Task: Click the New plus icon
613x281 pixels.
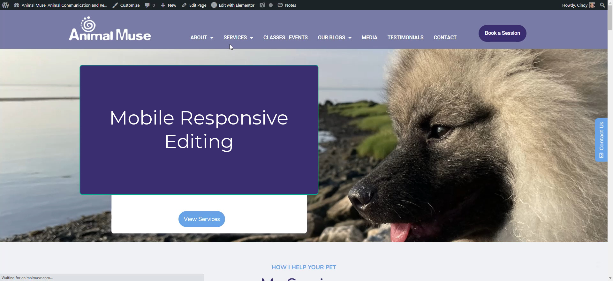Action: (x=163, y=5)
